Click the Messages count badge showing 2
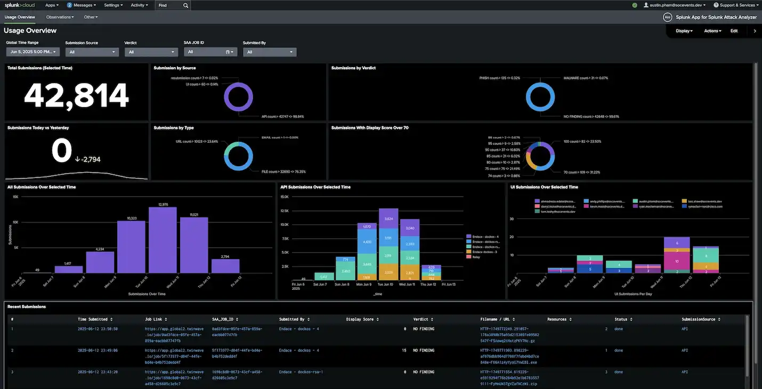Screen dimensions: 762x389 click(69, 5)
